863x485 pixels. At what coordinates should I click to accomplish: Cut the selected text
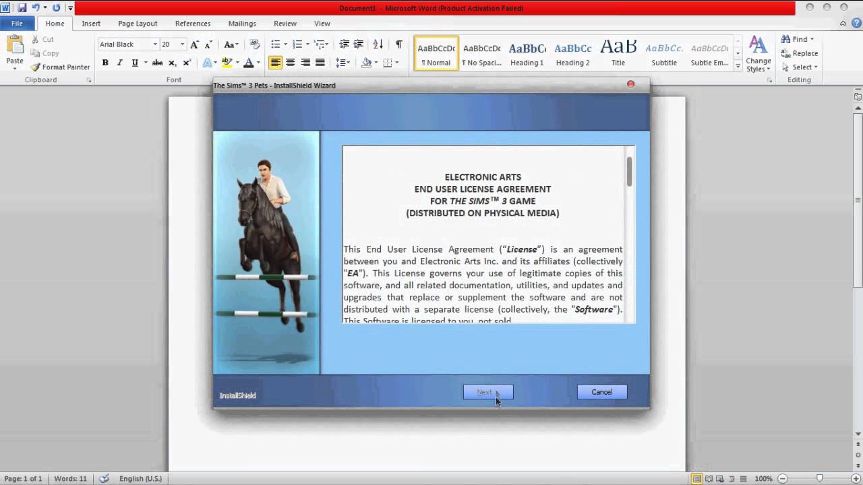[42, 39]
